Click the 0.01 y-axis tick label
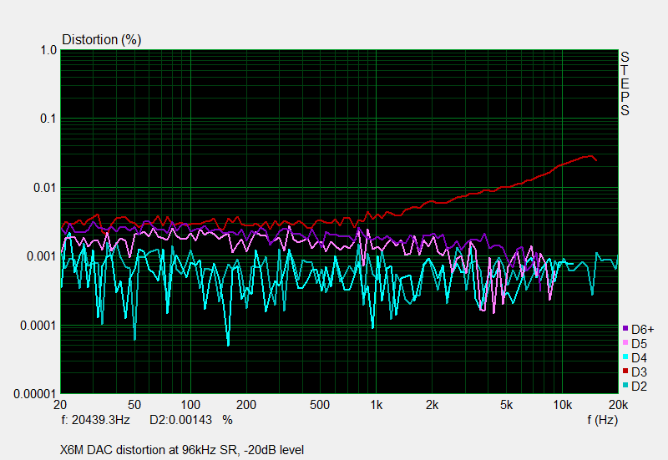Viewport: 668px width, 460px height. [45, 187]
